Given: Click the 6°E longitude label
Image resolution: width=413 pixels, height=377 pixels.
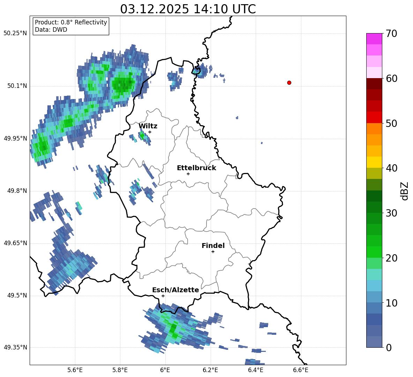Looking at the screenshot, I should [165, 370].
